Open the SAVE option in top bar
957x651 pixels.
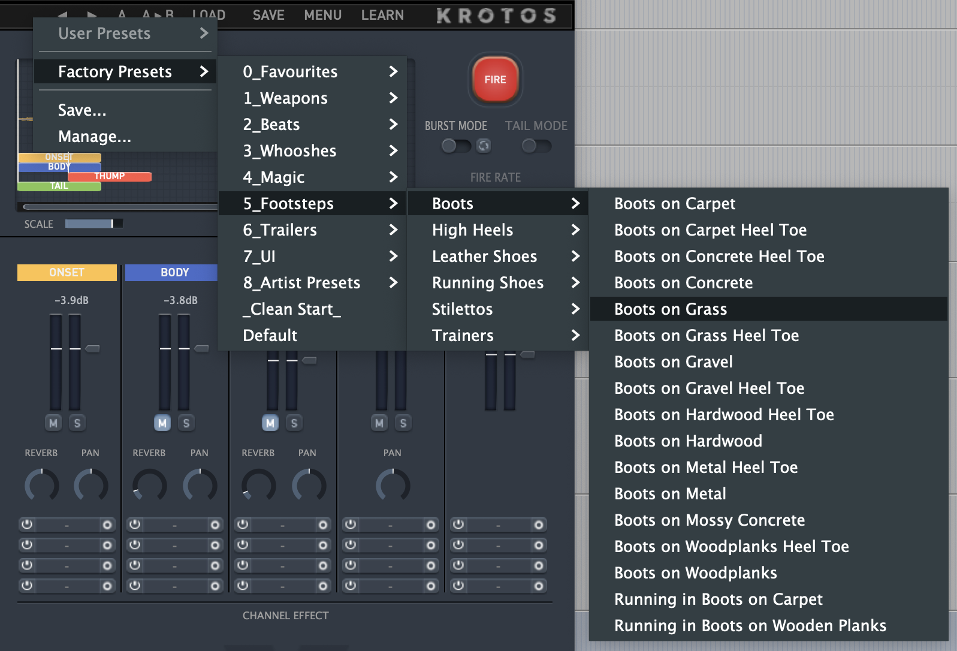[x=268, y=15]
